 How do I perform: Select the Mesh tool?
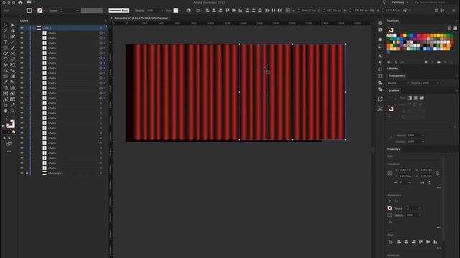[5, 77]
